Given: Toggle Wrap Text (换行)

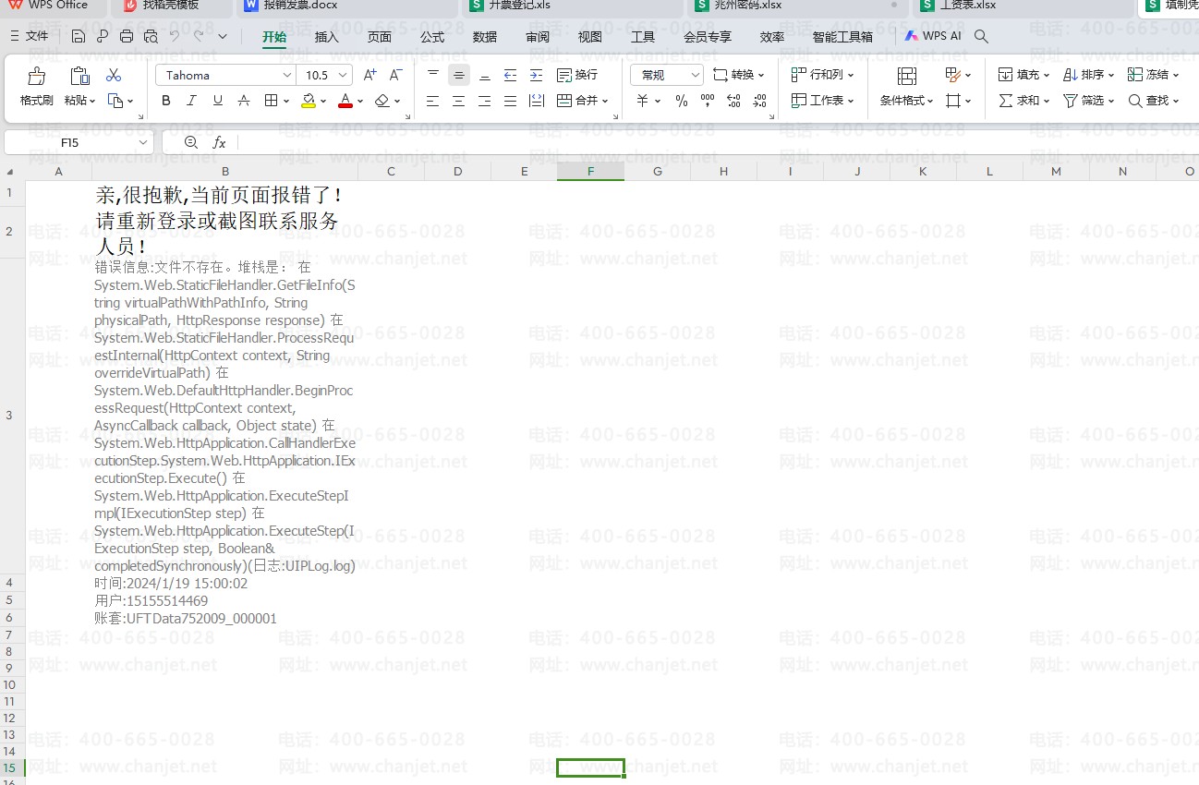Looking at the screenshot, I should click(577, 75).
